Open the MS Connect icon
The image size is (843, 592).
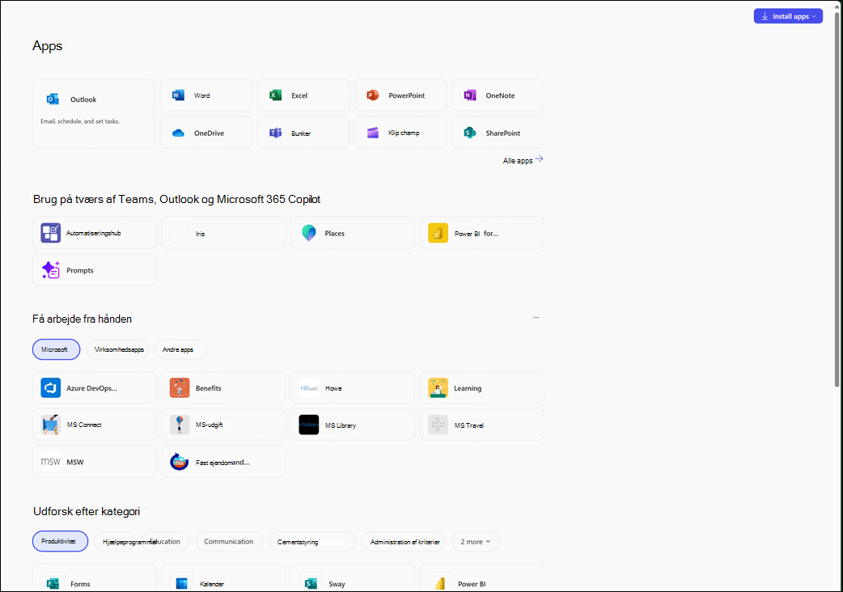[50, 425]
